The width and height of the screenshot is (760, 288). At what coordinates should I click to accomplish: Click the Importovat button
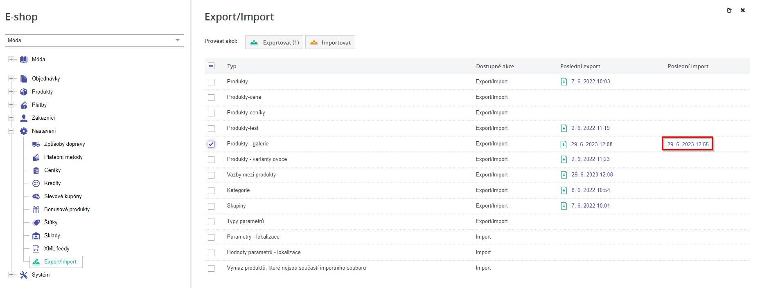(330, 42)
